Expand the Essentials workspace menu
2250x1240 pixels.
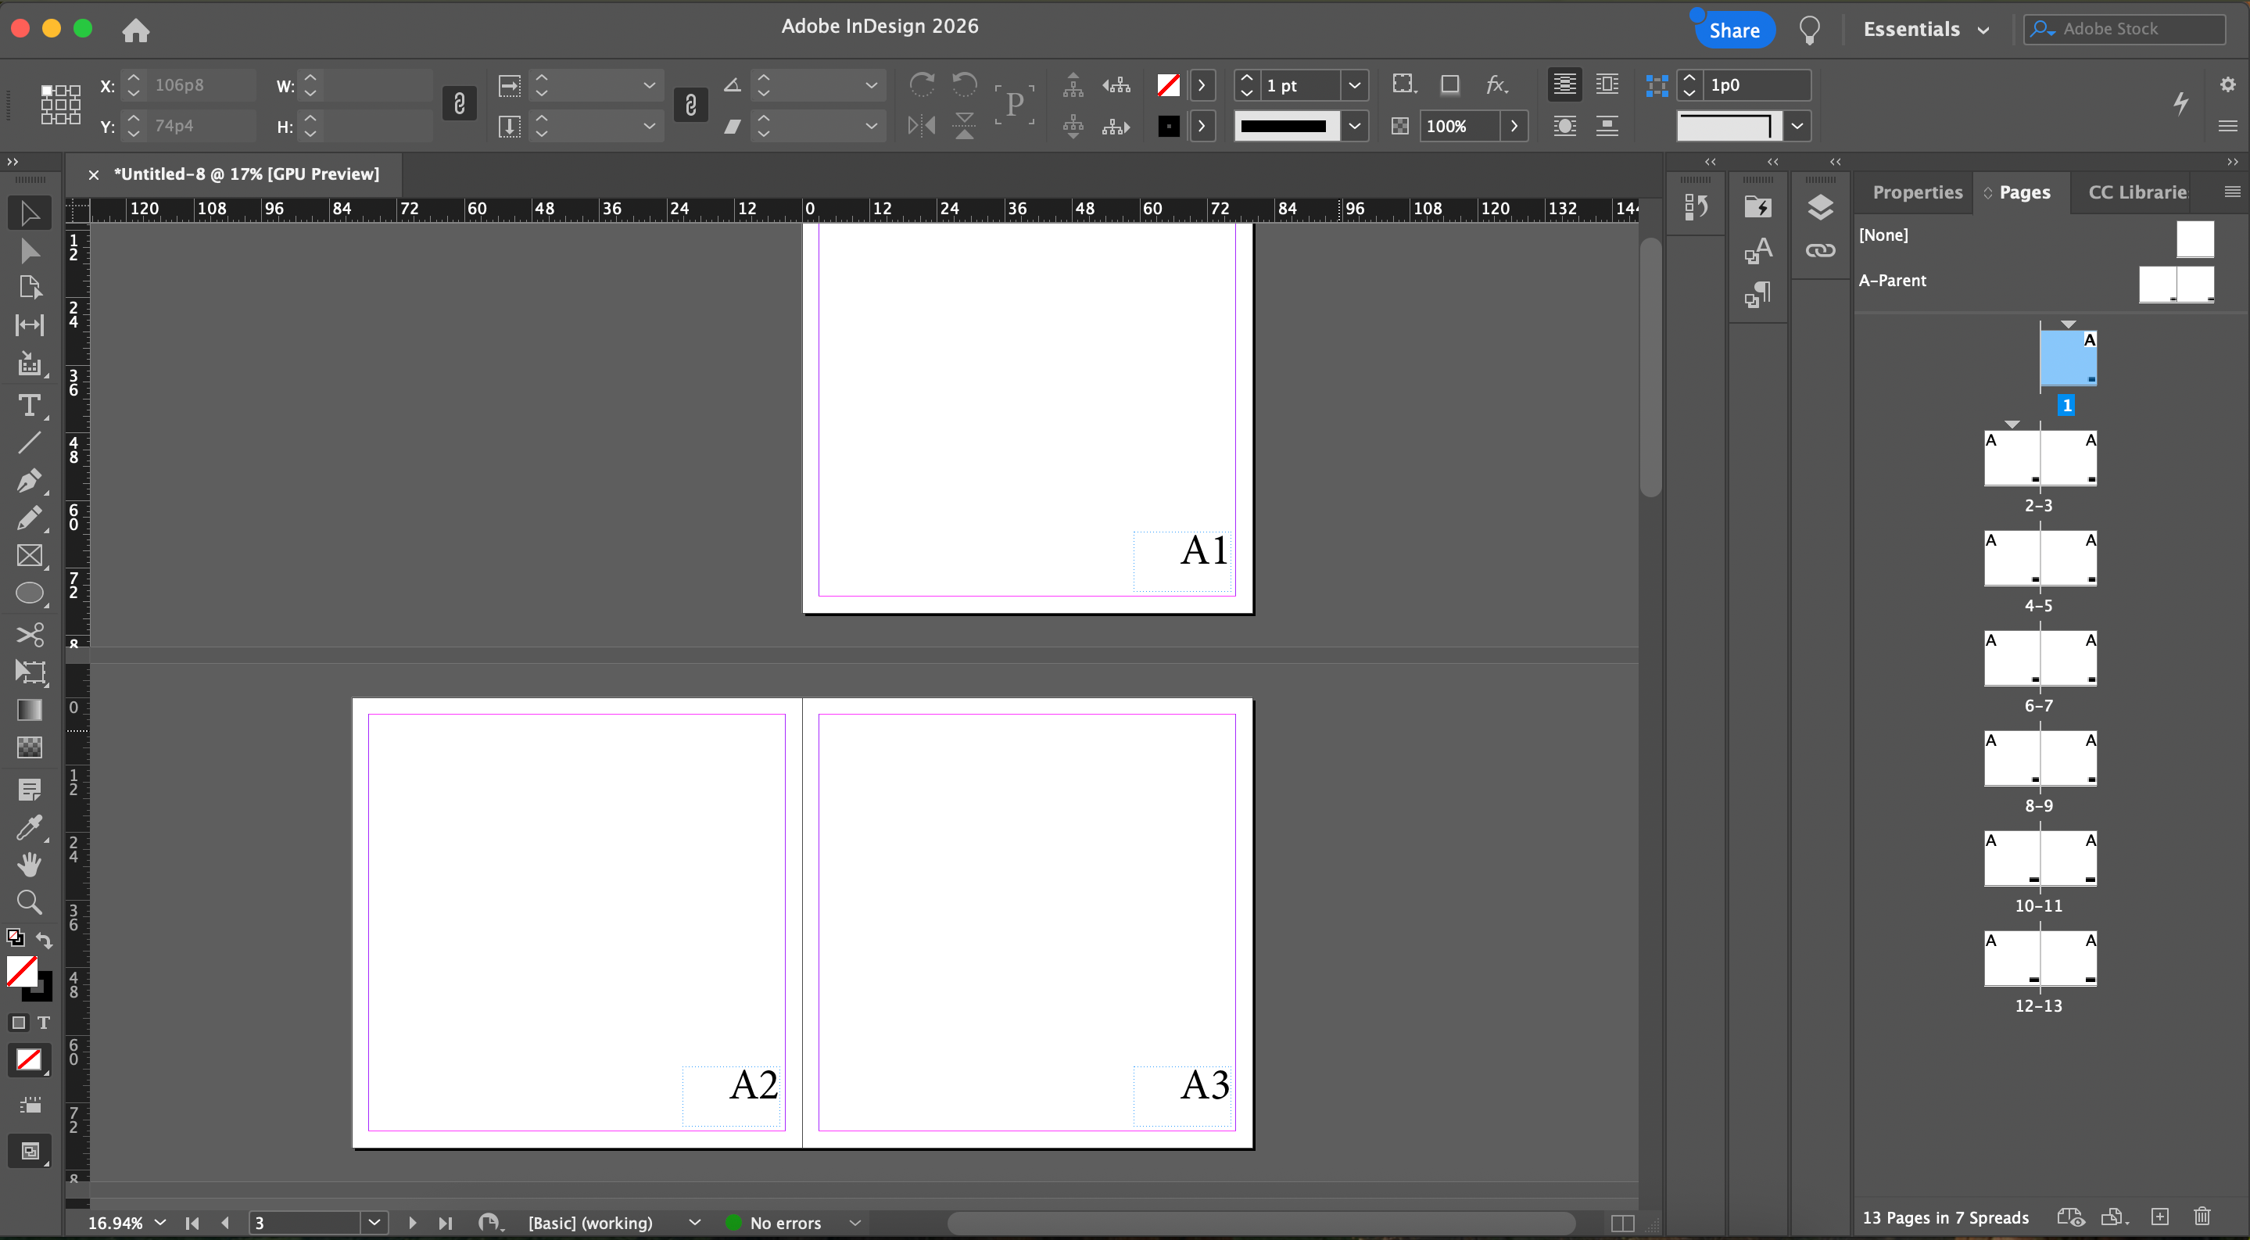[1927, 30]
